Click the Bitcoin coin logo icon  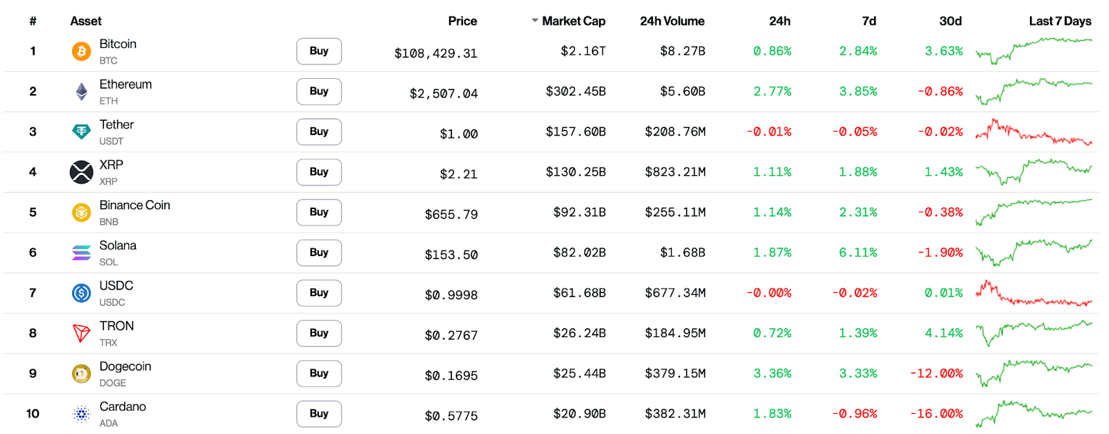pos(81,51)
